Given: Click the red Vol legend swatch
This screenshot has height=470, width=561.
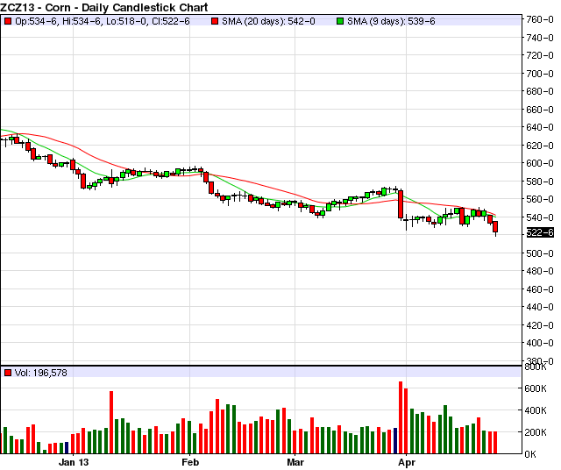Looking at the screenshot, I should pos(8,373).
